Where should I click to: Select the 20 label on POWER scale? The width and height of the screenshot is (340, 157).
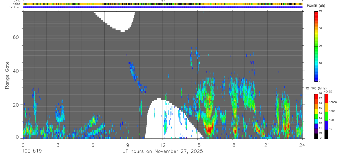tap(321, 46)
